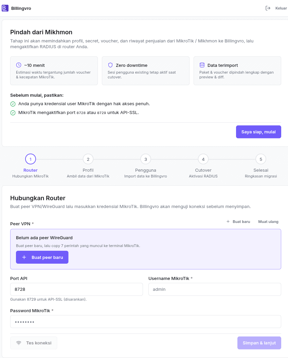
Task: Click the database icon beside Data terimport
Action: coord(202,65)
